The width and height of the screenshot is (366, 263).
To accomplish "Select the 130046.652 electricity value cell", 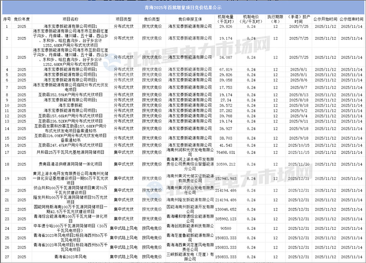I will coord(226,210).
